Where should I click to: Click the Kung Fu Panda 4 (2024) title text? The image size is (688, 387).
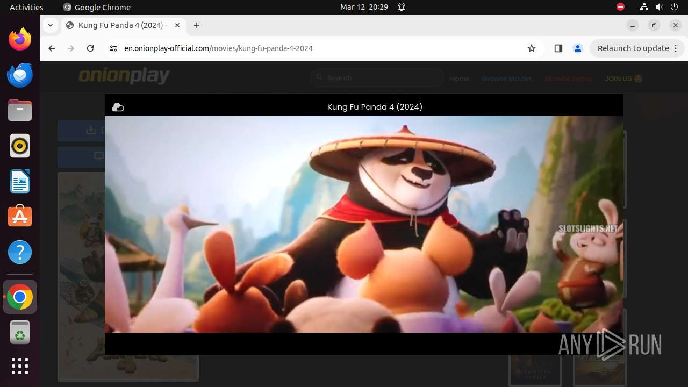(x=375, y=107)
